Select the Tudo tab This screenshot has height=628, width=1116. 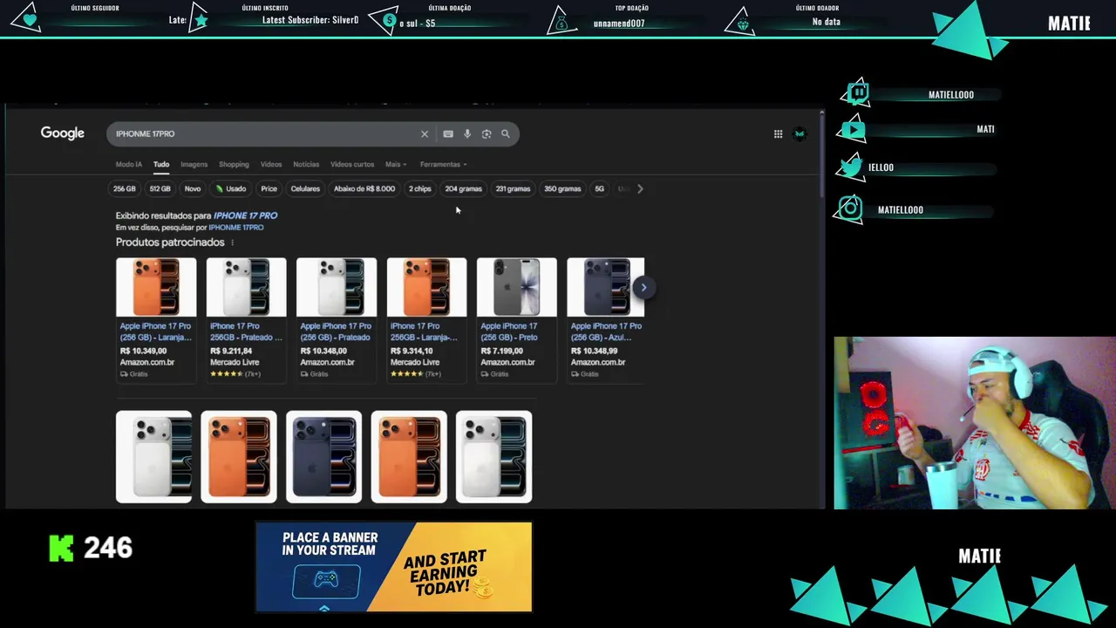[x=161, y=165]
